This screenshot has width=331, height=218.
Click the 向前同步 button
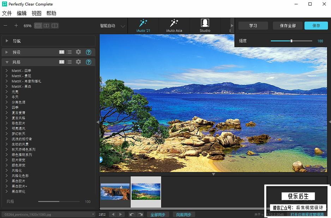coord(183,214)
